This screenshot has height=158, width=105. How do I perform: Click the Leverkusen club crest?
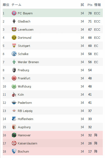(14, 30)
